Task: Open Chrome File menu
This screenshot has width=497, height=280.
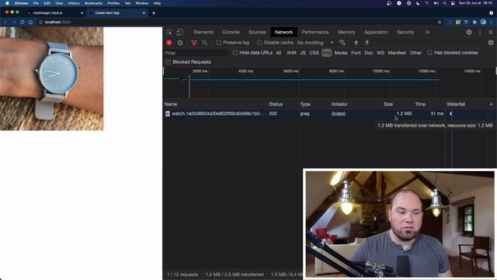Action: click(36, 3)
